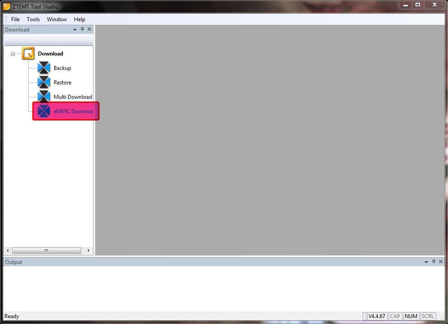Click inside the Output text area
Screen dimensions: 448x324
(x=224, y=288)
